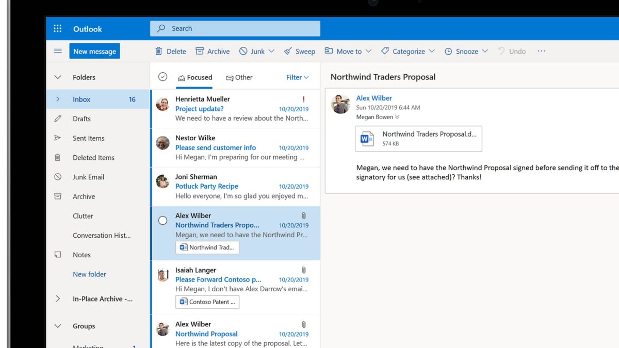The width and height of the screenshot is (619, 348).
Task: Click the New folder link
Action: 89,274
